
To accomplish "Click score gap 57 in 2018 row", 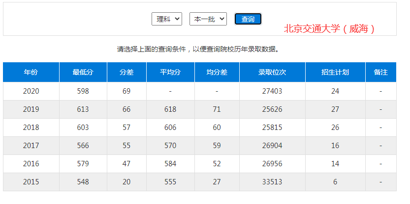I will pyautogui.click(x=126, y=127).
